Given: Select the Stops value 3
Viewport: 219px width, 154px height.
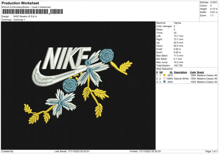Looking at the screenshot, I should pos(174,29).
